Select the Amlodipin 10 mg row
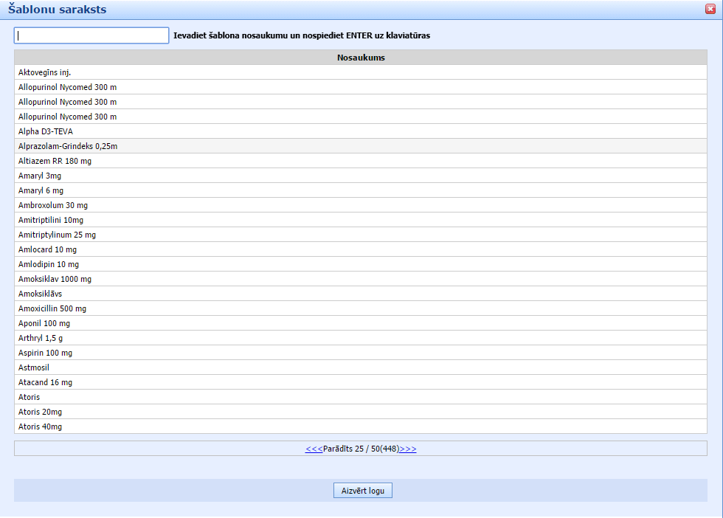Viewport: 723px width, 518px height. (49, 264)
